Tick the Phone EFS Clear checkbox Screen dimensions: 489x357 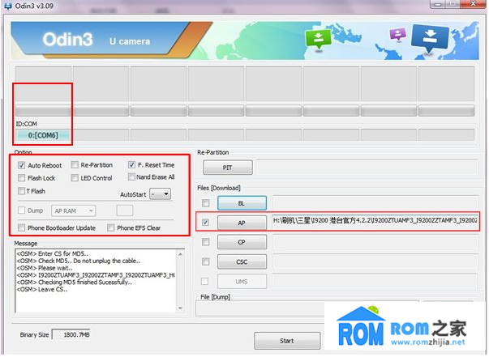(x=110, y=227)
